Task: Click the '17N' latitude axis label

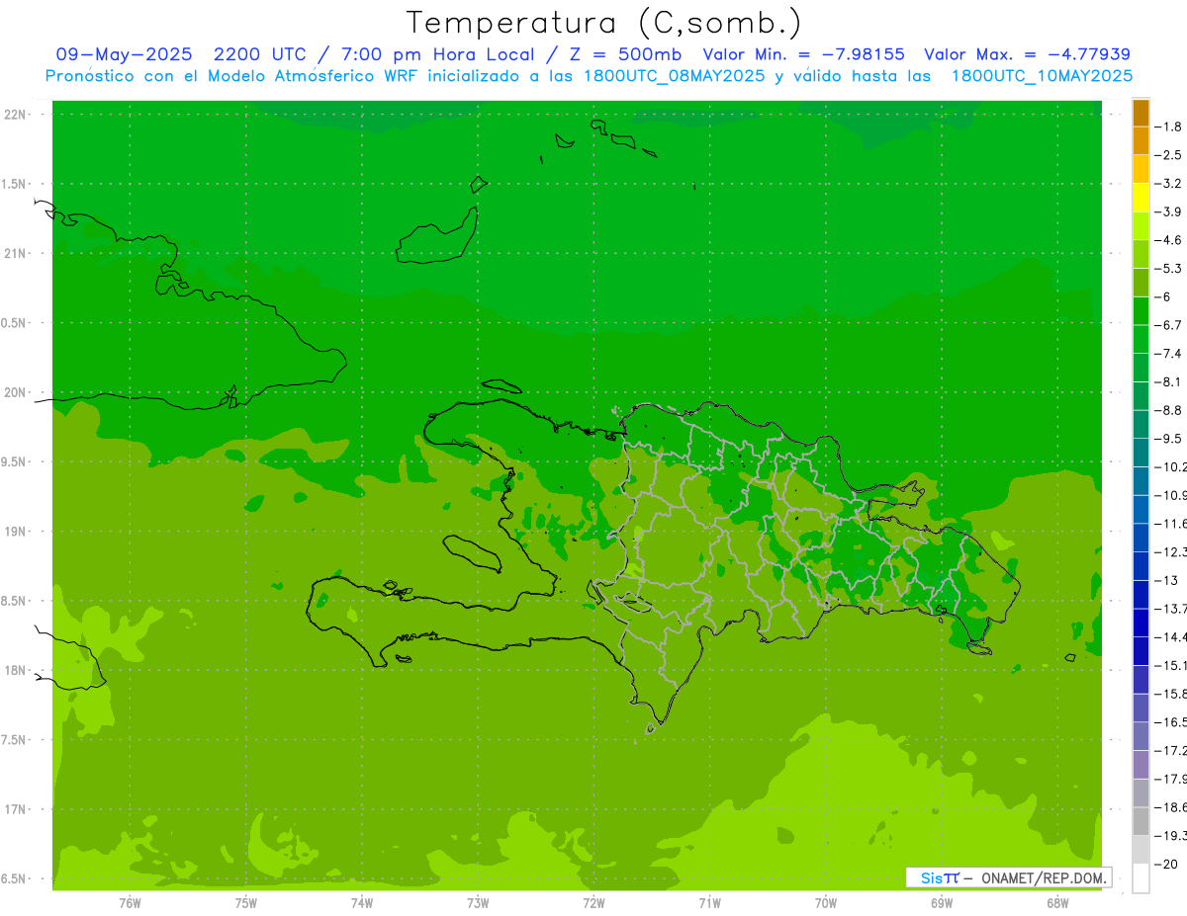Action: [16, 810]
